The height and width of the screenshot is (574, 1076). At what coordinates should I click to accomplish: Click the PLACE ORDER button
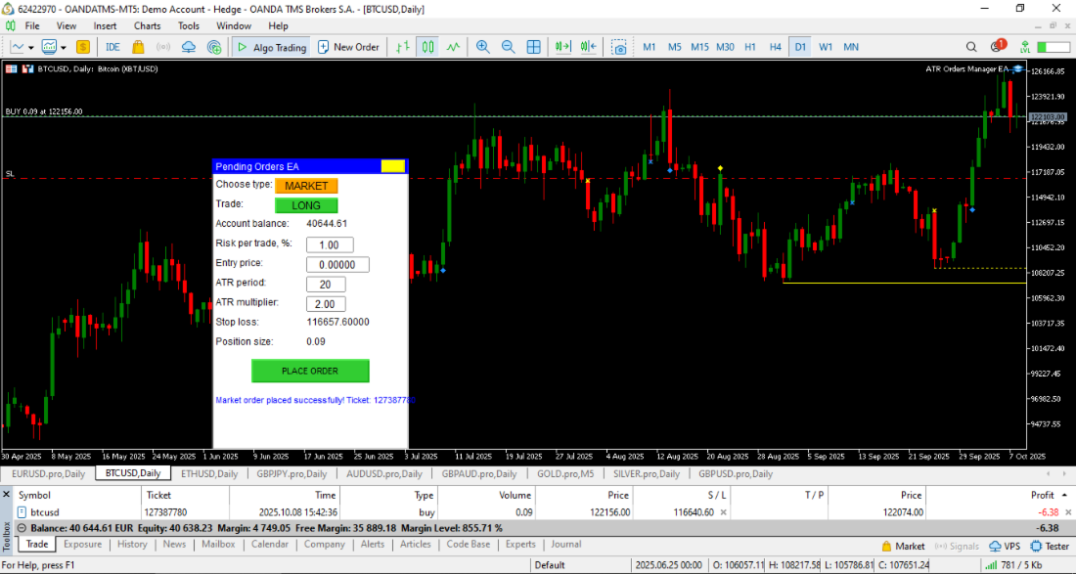point(311,371)
